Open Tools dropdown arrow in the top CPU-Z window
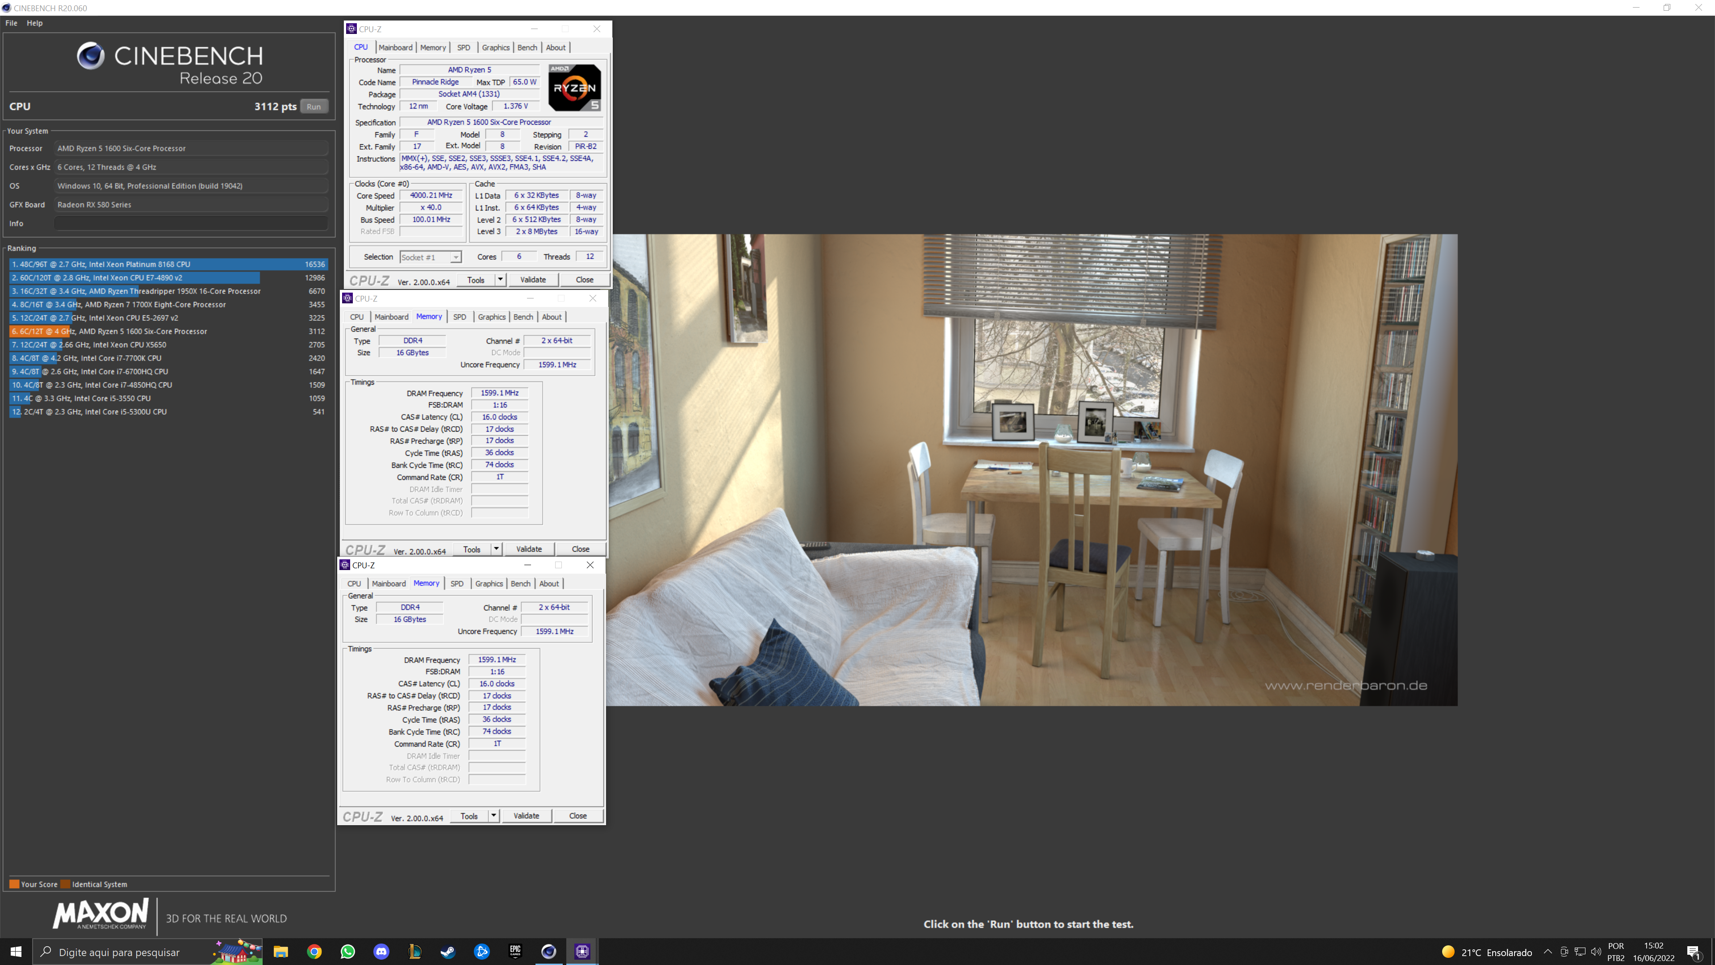The image size is (1715, 965). 500,280
